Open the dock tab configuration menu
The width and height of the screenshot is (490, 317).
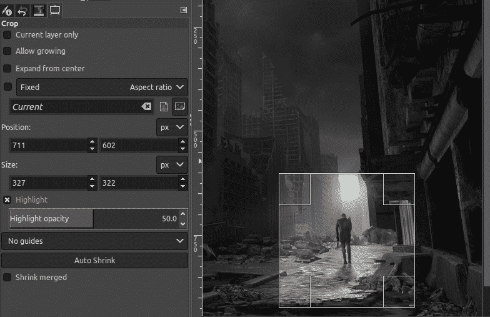[x=183, y=10]
